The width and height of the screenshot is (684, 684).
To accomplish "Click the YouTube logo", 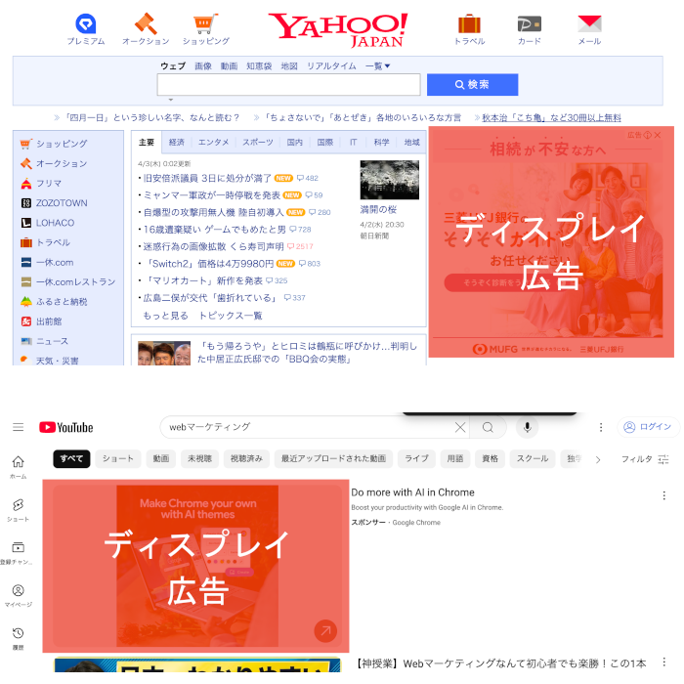I will click(65, 427).
